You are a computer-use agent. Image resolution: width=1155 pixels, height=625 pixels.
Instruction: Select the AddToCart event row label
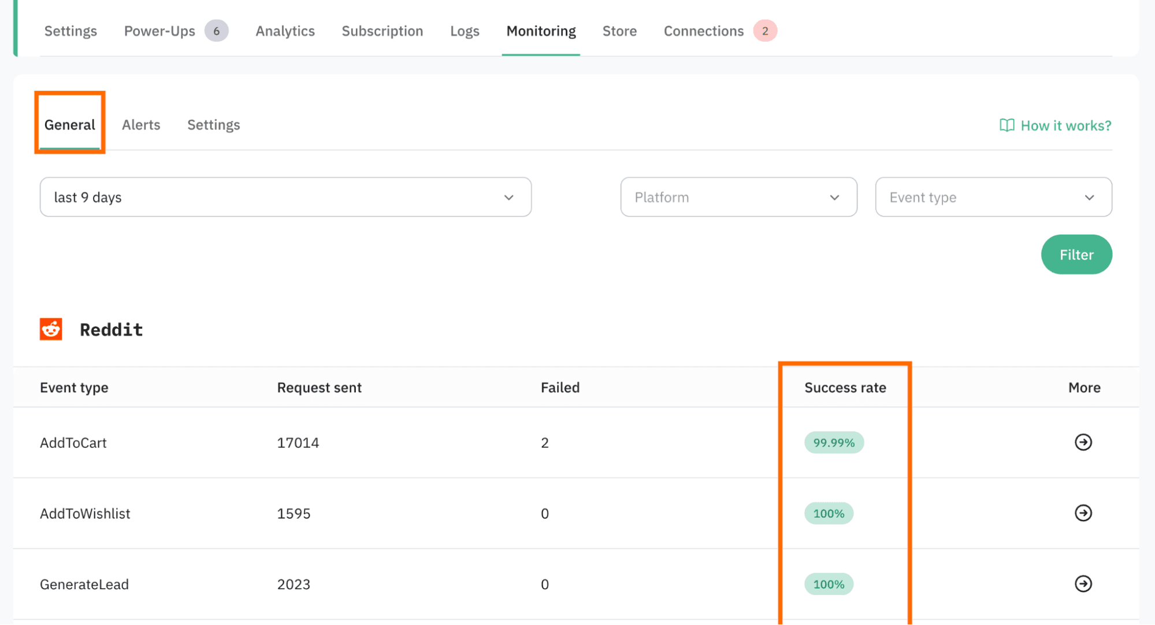[73, 442]
